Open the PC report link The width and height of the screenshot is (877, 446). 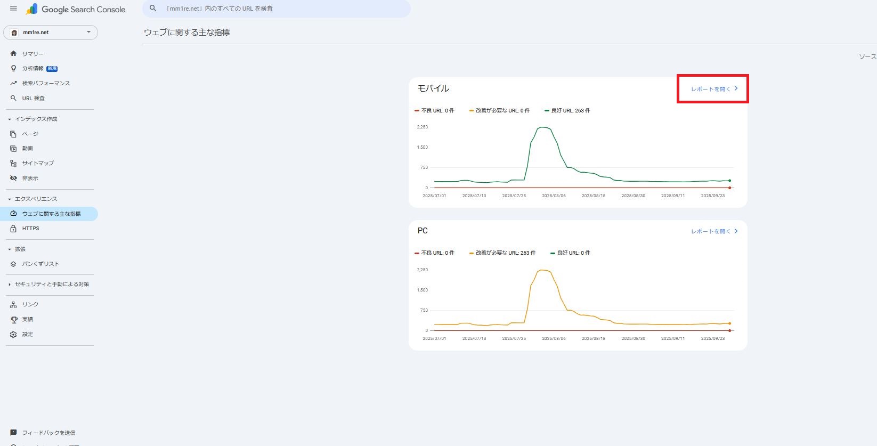(x=714, y=231)
